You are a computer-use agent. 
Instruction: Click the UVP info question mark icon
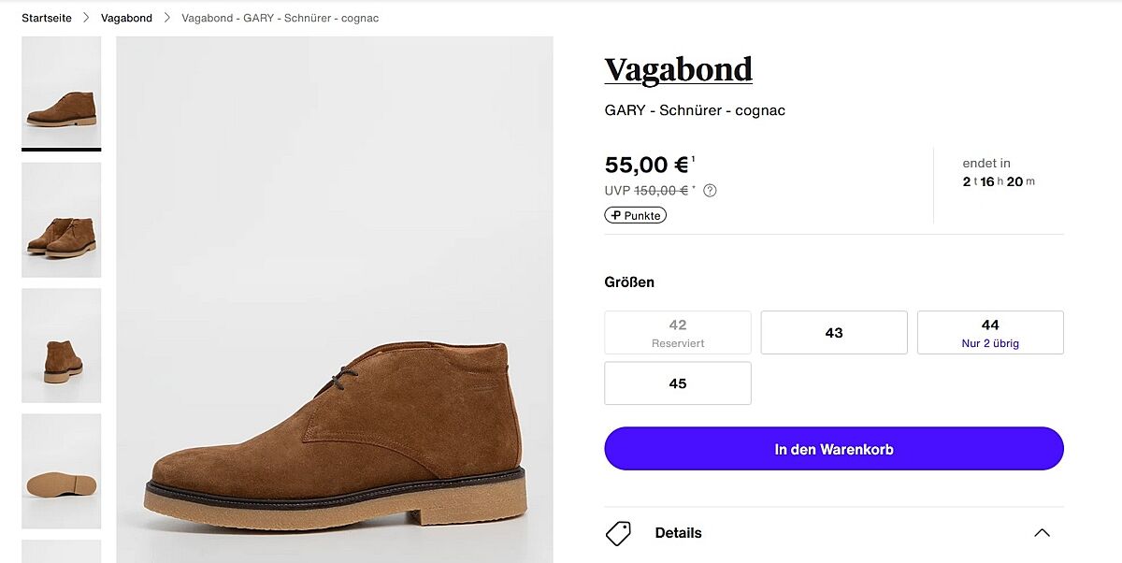pos(710,191)
